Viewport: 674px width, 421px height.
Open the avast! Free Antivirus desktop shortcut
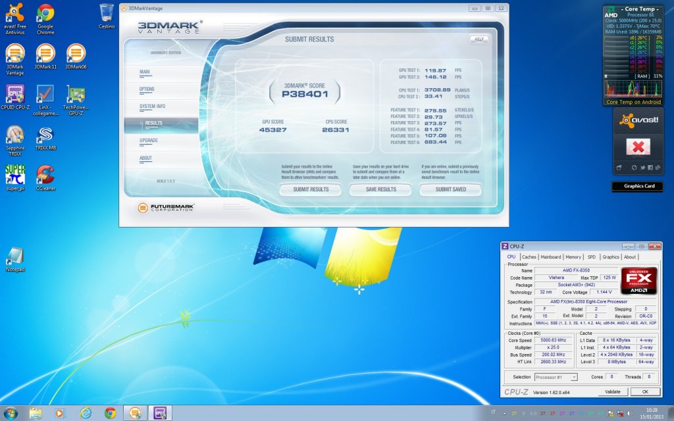pyautogui.click(x=15, y=19)
